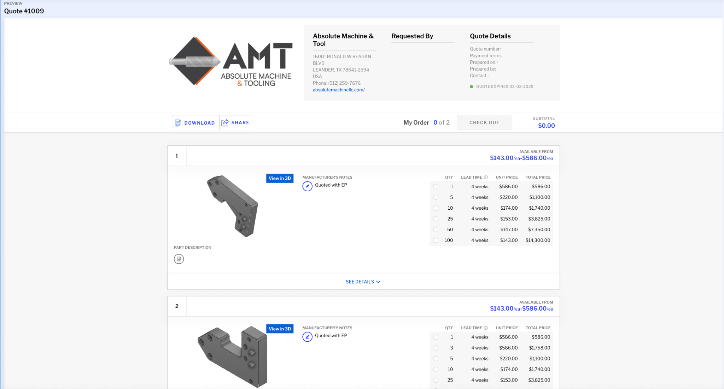Select quantity 10 radio for part 2
The image size is (724, 389).
[x=436, y=370]
